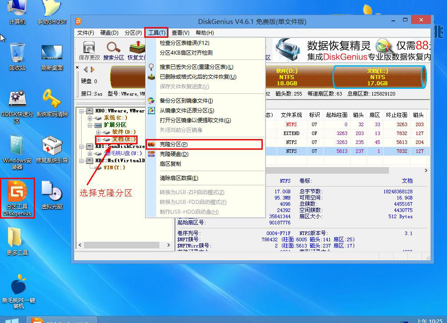This screenshot has width=447, height=323.
Task: Collapse the 扩展分区 tree node
Action: [x=90, y=125]
